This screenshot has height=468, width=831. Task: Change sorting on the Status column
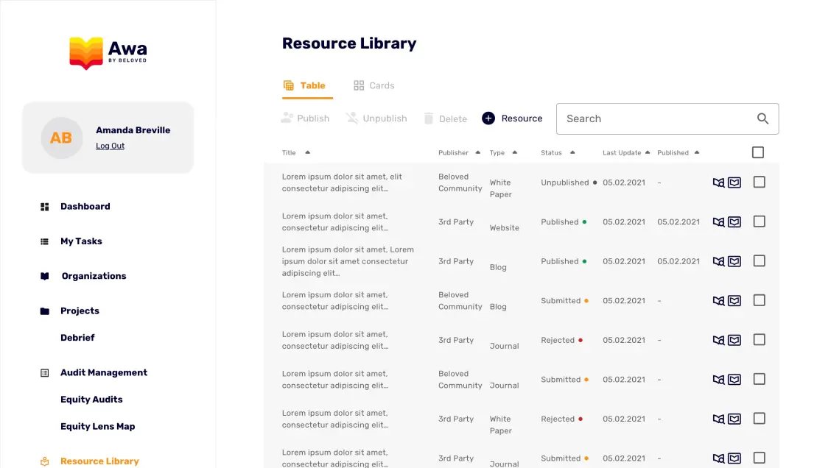point(572,152)
